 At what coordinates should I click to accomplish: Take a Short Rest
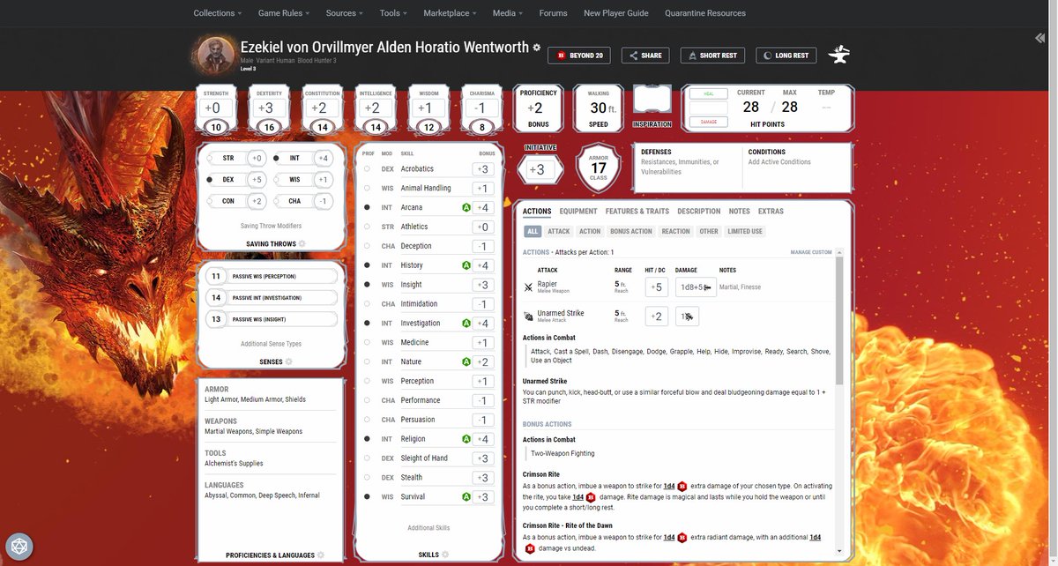click(712, 55)
